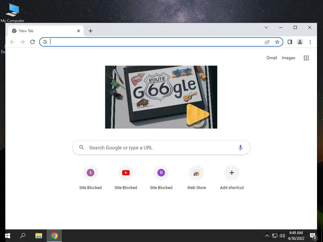Image resolution: width=323 pixels, height=242 pixels.
Task: Focus the Search Google or type a URL box
Action: (161, 147)
